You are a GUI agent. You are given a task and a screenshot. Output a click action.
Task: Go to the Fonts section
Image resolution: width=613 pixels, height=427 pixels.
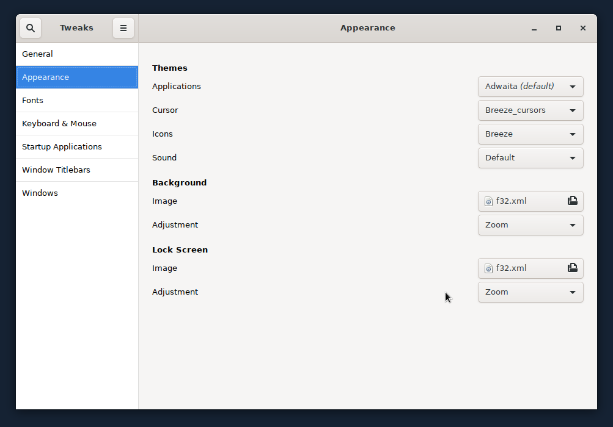pos(77,100)
